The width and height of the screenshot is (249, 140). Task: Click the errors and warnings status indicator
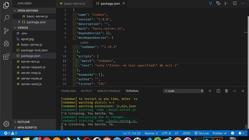pyautogui.click(x=11, y=133)
